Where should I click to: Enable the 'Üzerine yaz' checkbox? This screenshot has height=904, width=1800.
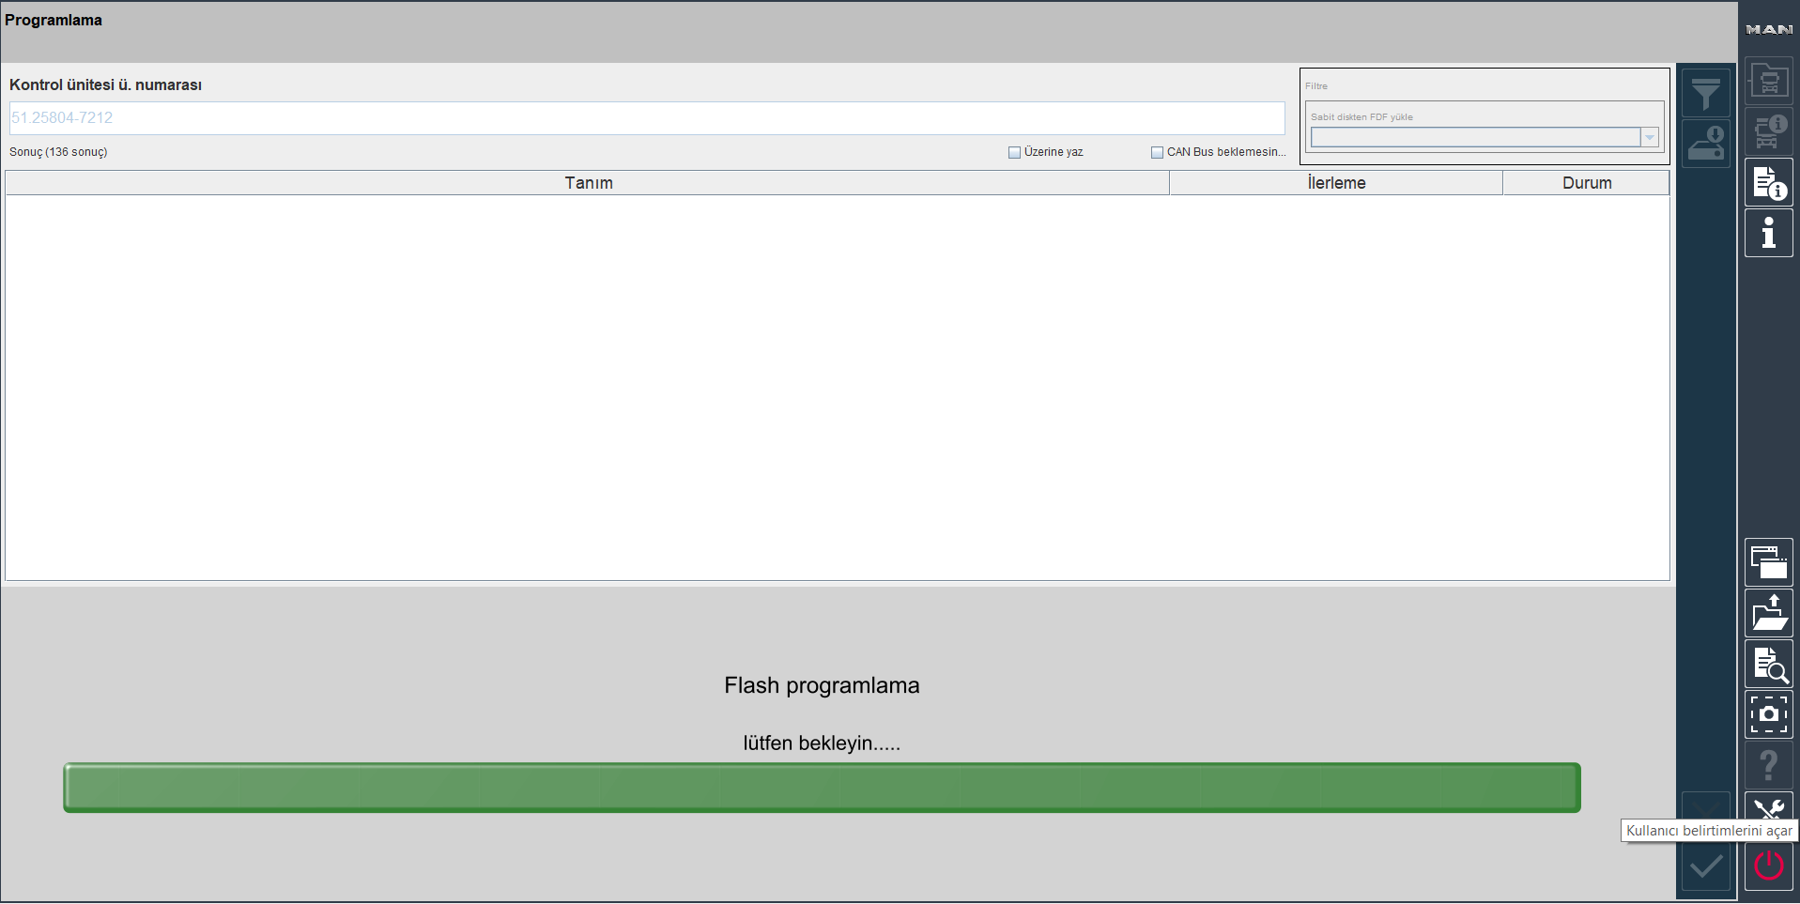point(1014,152)
